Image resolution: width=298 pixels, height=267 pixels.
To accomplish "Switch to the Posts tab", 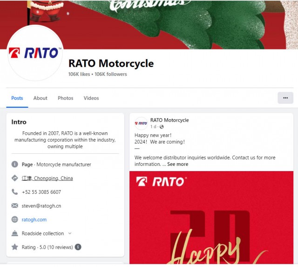I will pyautogui.click(x=17, y=98).
